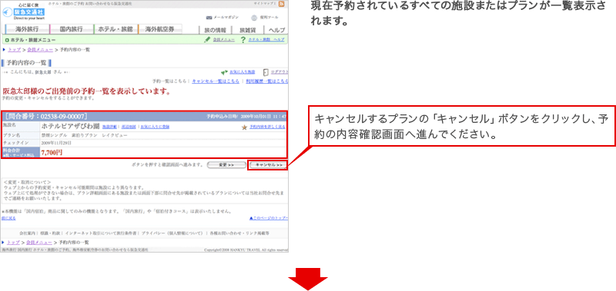The image size is (616, 291).
Task: Open the 便利ツール link
Action: coord(269,18)
